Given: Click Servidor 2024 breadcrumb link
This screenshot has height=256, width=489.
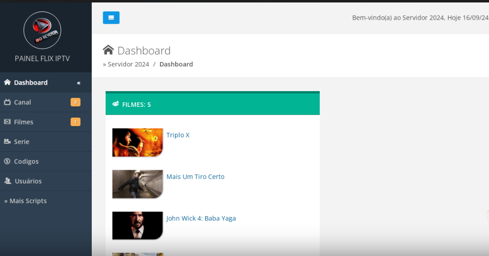Looking at the screenshot, I should (x=128, y=64).
